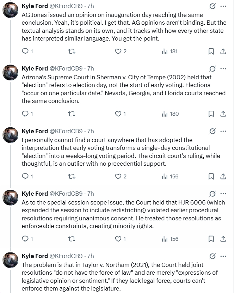Image resolution: width=235 pixels, height=293 pixels.
Task: Open more options on AG Jones tweet
Action: (223, 6)
